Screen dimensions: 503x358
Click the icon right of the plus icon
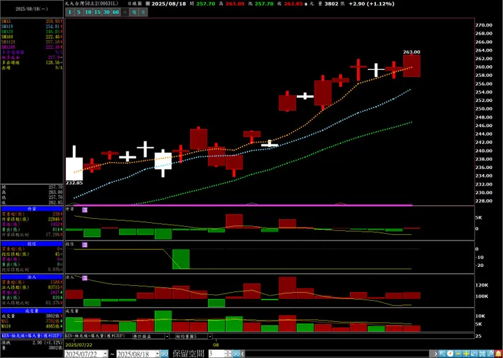474,354
